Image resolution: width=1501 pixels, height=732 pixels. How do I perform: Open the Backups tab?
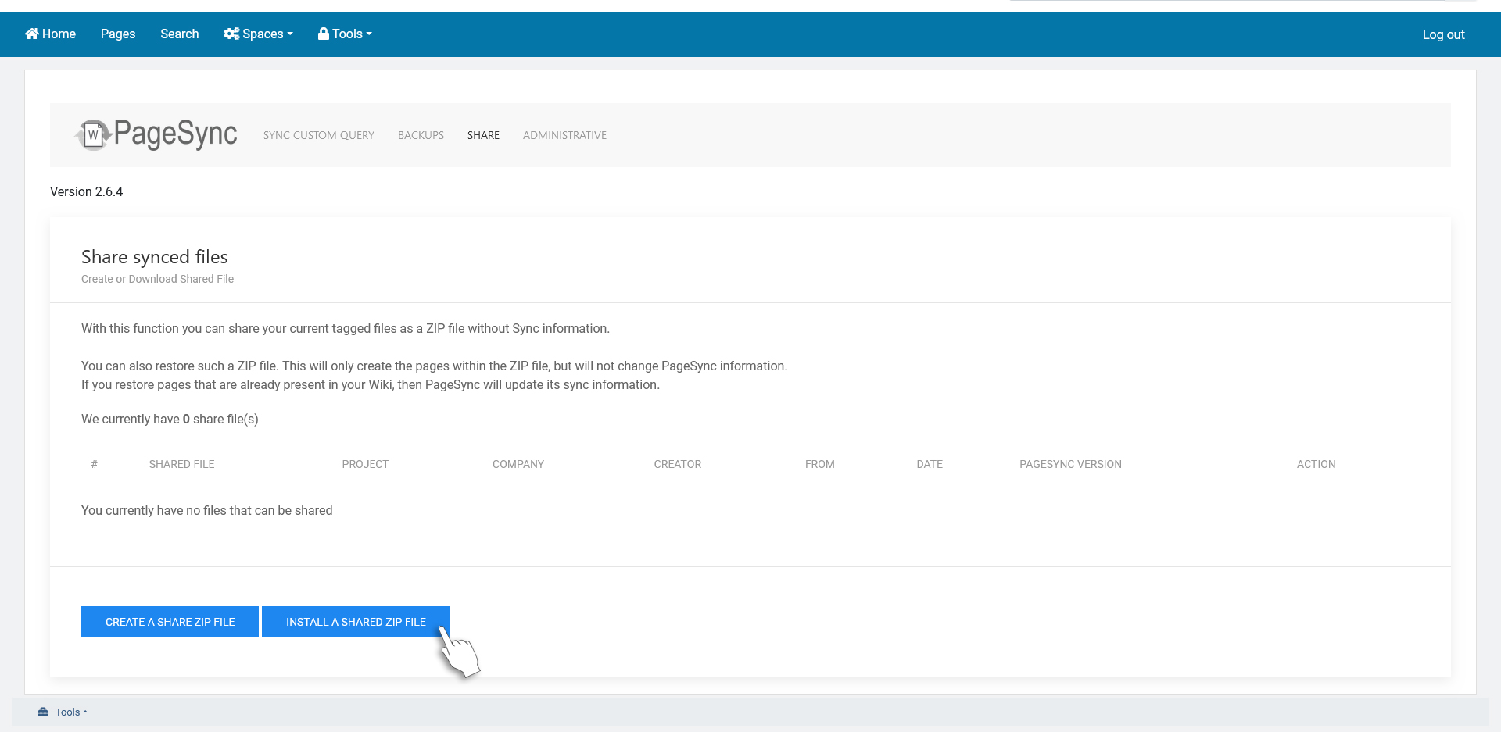coord(421,135)
